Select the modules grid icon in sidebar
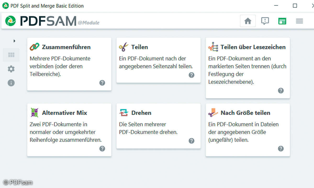The height and width of the screenshot is (188, 314). (11, 55)
